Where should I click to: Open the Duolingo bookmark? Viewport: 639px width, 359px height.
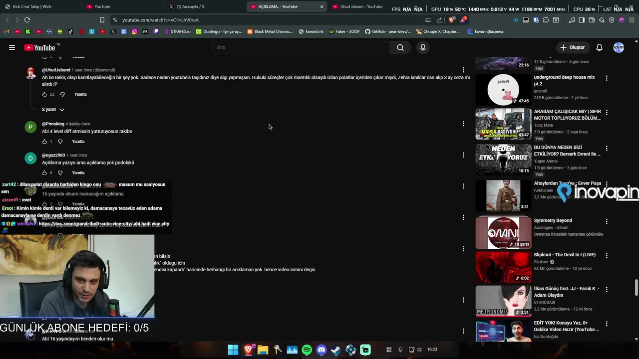pos(219,31)
